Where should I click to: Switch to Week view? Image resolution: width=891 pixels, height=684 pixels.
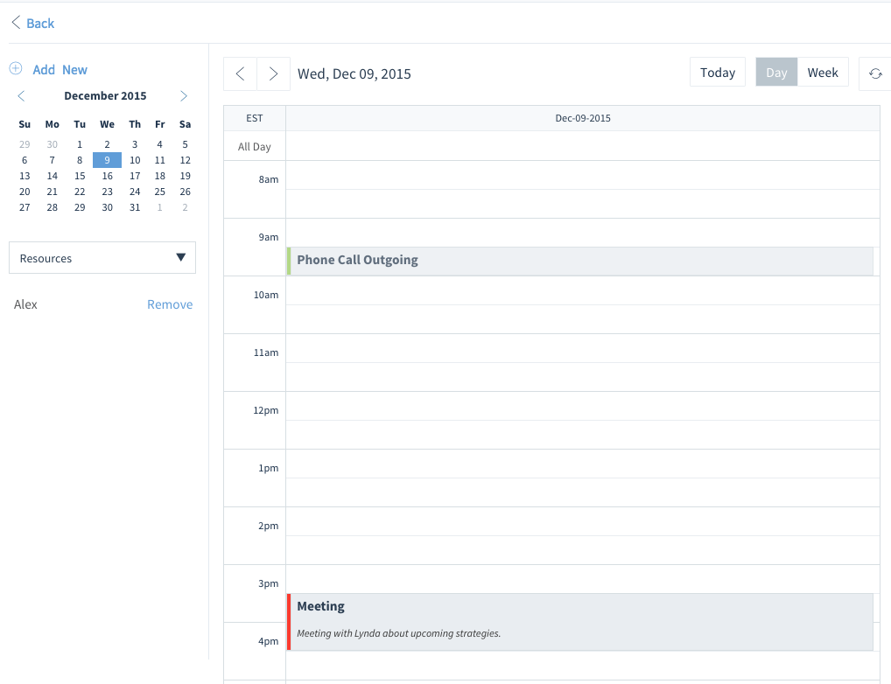[x=823, y=73]
